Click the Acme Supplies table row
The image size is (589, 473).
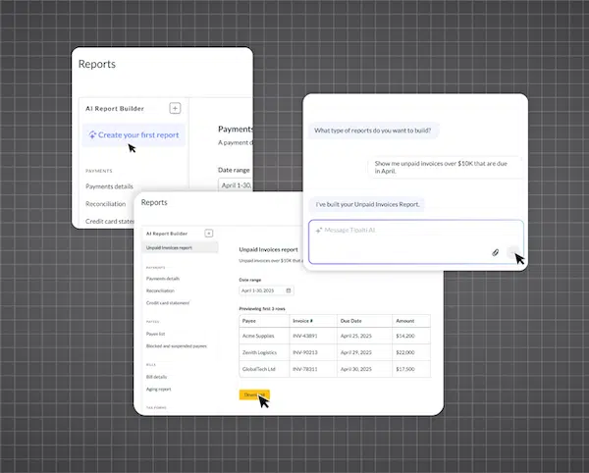[x=334, y=336]
